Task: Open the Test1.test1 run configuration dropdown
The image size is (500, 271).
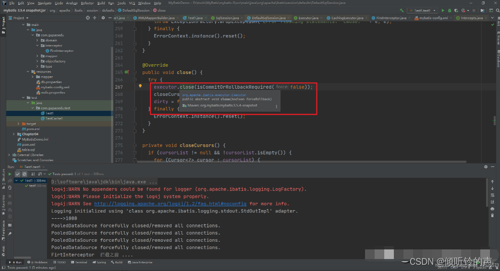Action: click(423, 11)
